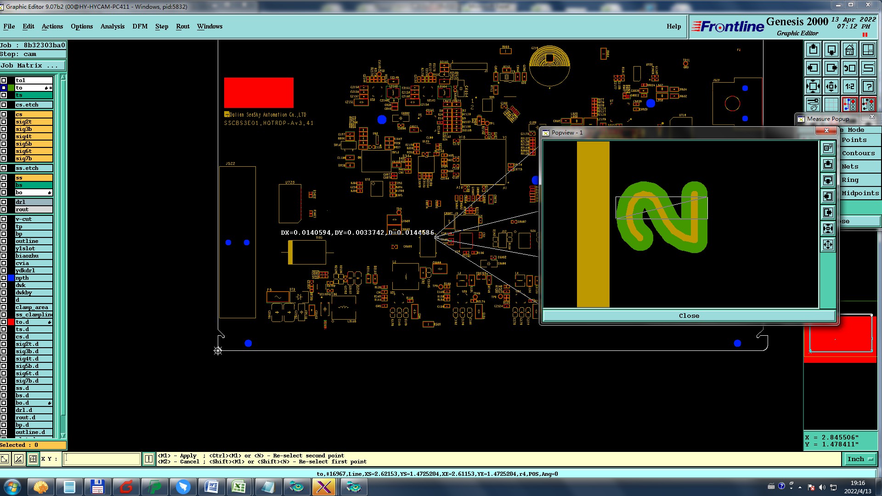
Task: Toggle the grid display icon
Action: 831,105
